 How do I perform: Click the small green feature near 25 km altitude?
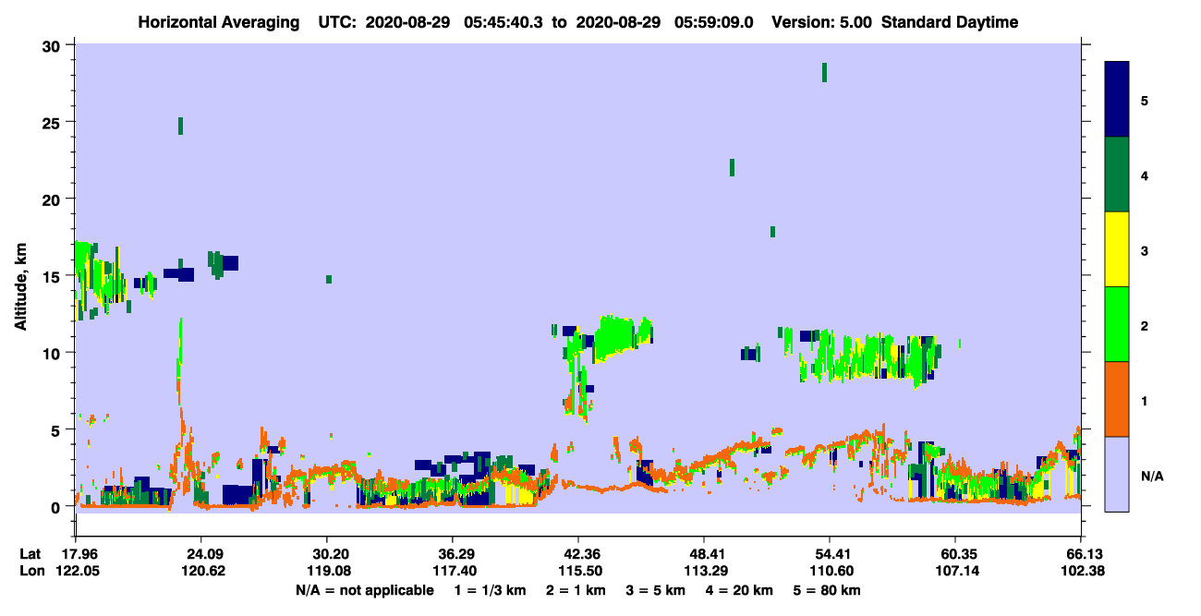pyautogui.click(x=180, y=126)
